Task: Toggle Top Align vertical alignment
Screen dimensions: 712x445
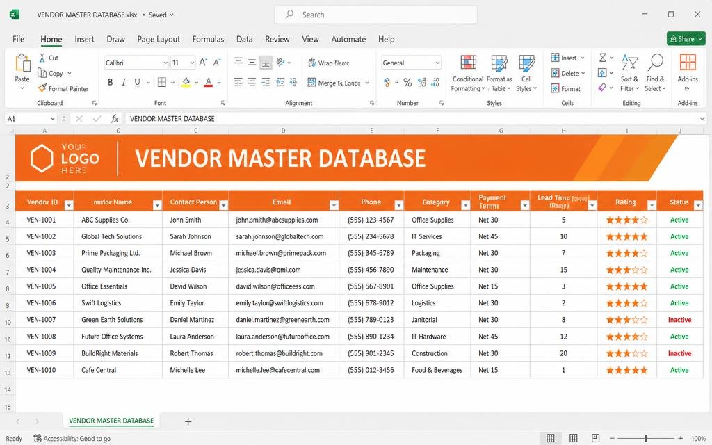Action: click(x=238, y=62)
